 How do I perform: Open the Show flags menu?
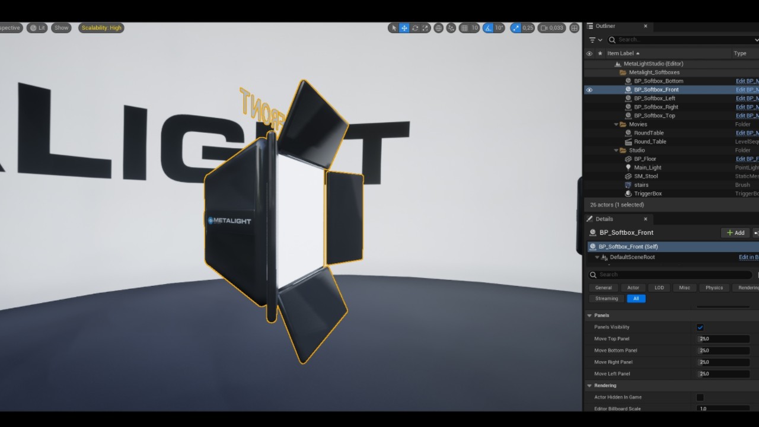[x=61, y=28]
